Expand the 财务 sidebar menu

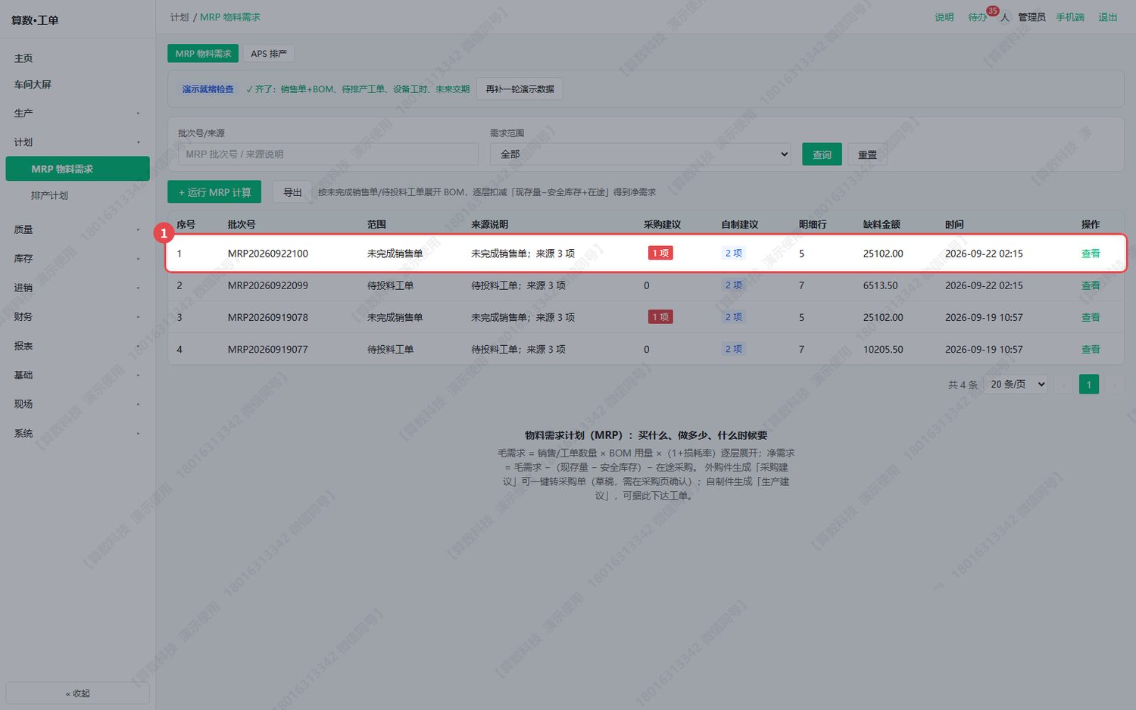click(x=77, y=317)
